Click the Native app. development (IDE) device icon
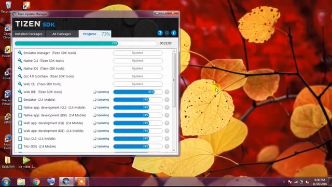The height and width of the screenshot is (187, 332). pos(20,115)
